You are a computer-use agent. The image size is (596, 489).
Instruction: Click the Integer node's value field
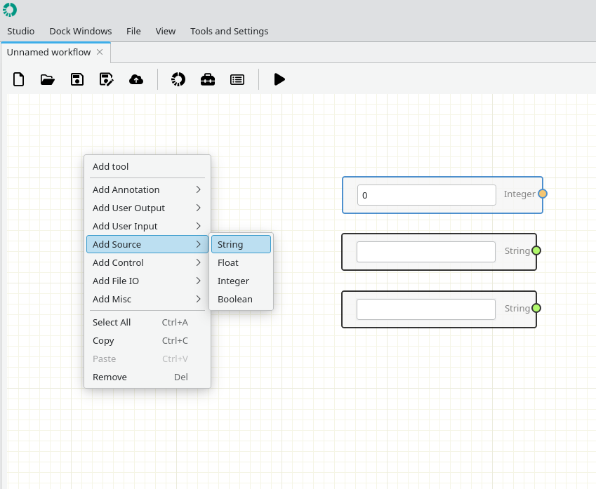coord(427,195)
